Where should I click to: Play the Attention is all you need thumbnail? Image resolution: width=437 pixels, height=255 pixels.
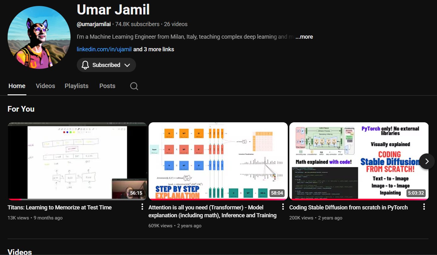[218, 161]
